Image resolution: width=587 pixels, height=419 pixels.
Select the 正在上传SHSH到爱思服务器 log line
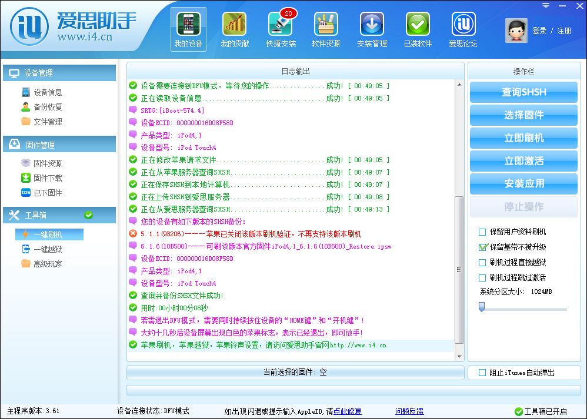[x=291, y=197]
